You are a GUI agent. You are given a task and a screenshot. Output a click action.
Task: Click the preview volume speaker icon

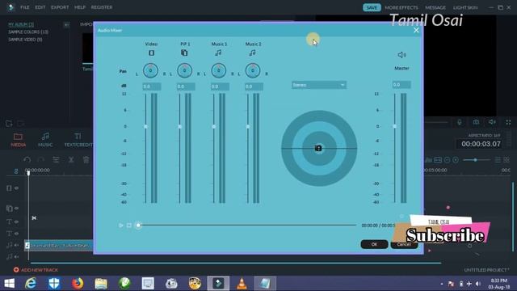tap(492, 122)
